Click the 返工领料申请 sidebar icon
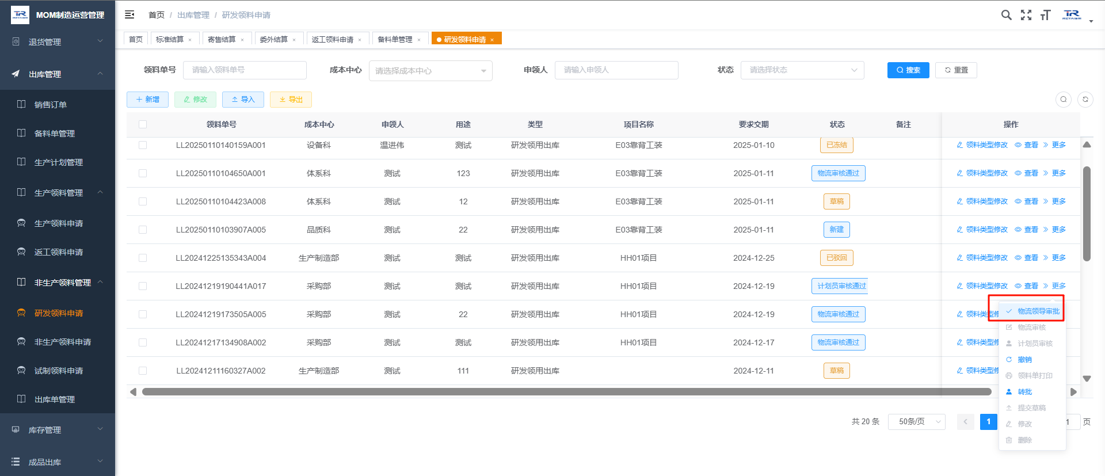 click(x=21, y=252)
